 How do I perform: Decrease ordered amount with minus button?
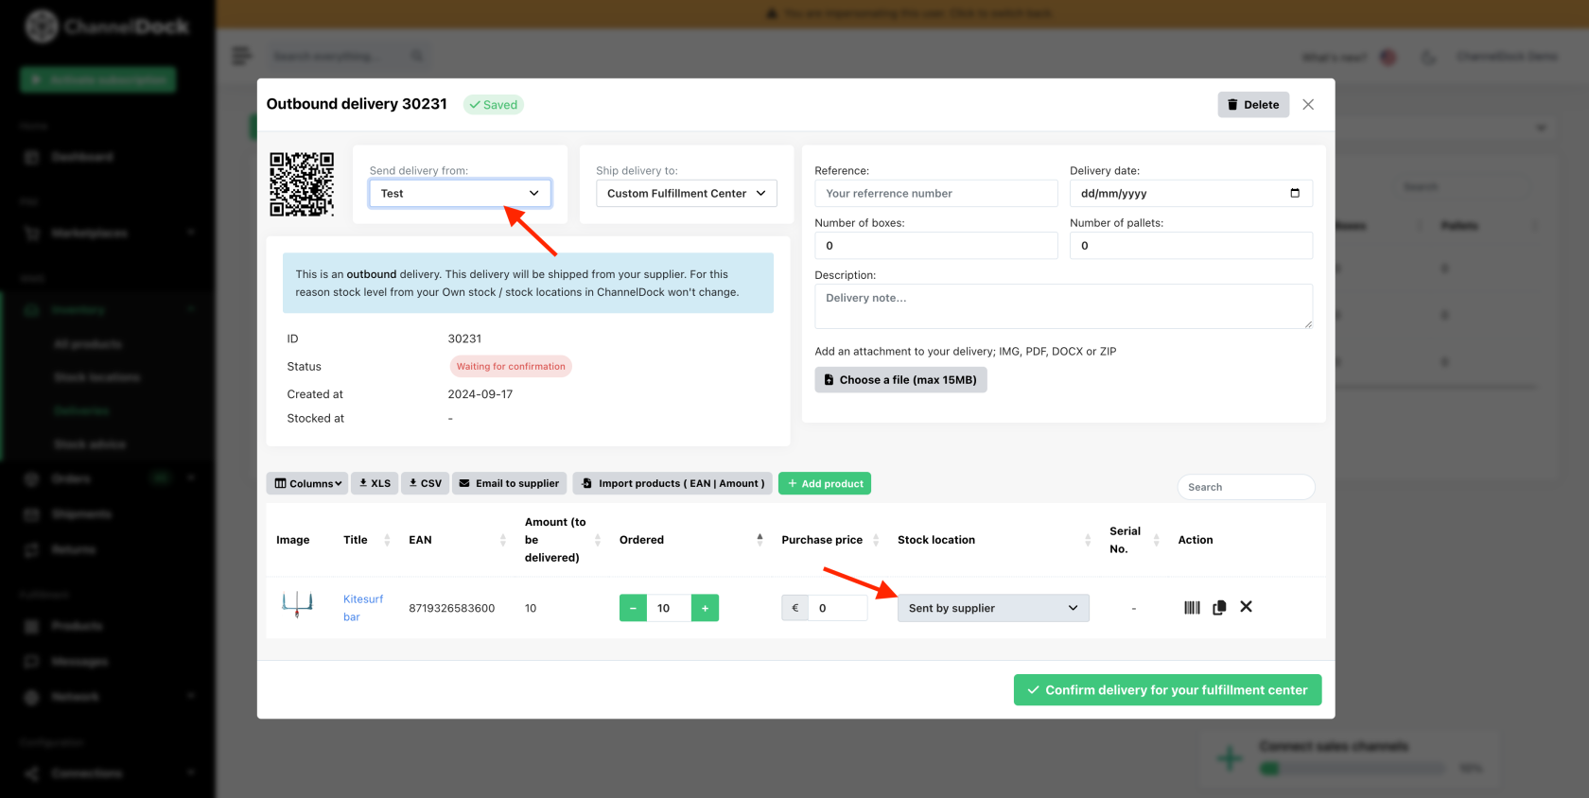(x=633, y=608)
